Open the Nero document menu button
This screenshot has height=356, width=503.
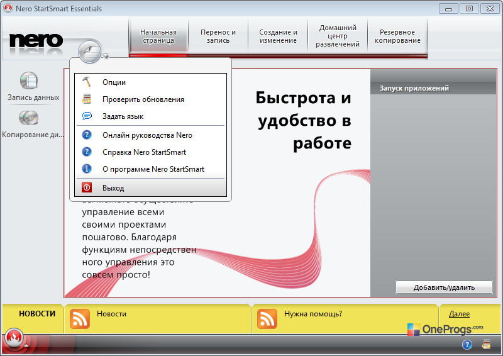coord(89,52)
